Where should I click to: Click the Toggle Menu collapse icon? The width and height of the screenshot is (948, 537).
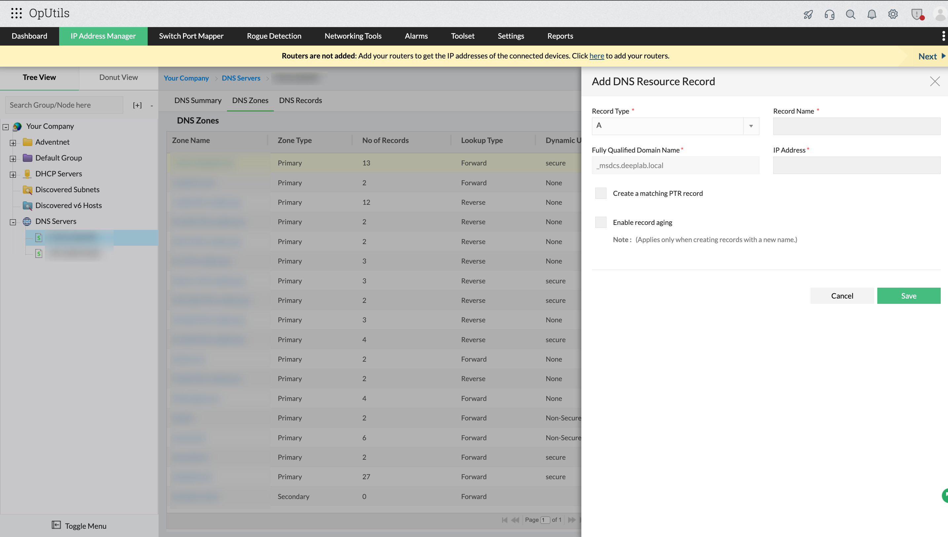point(56,525)
